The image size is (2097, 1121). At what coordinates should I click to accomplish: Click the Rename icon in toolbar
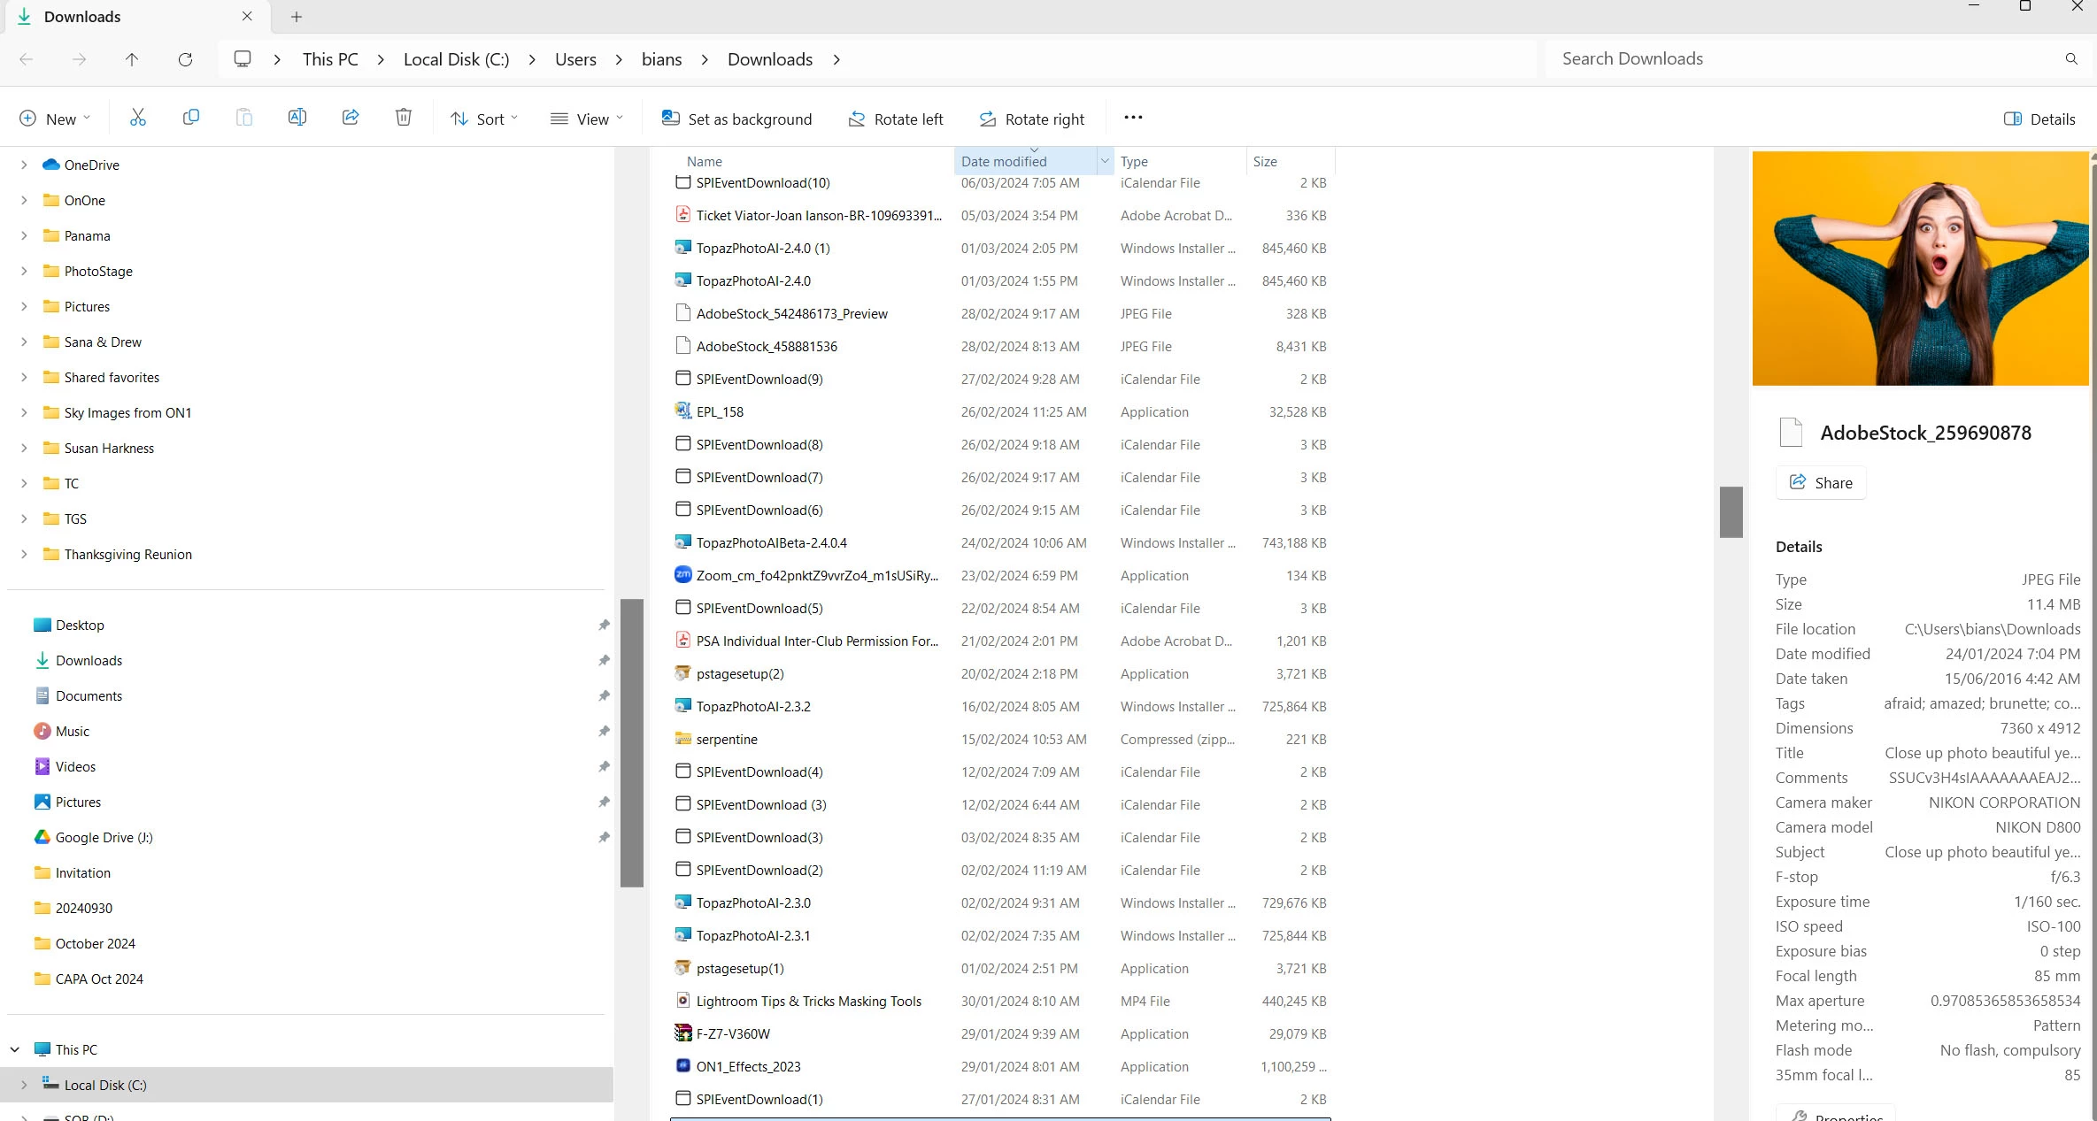[x=297, y=118]
